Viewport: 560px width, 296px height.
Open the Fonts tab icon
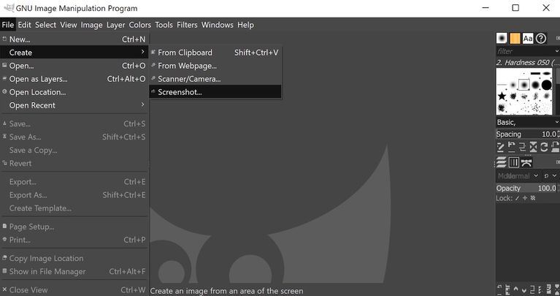(x=528, y=39)
